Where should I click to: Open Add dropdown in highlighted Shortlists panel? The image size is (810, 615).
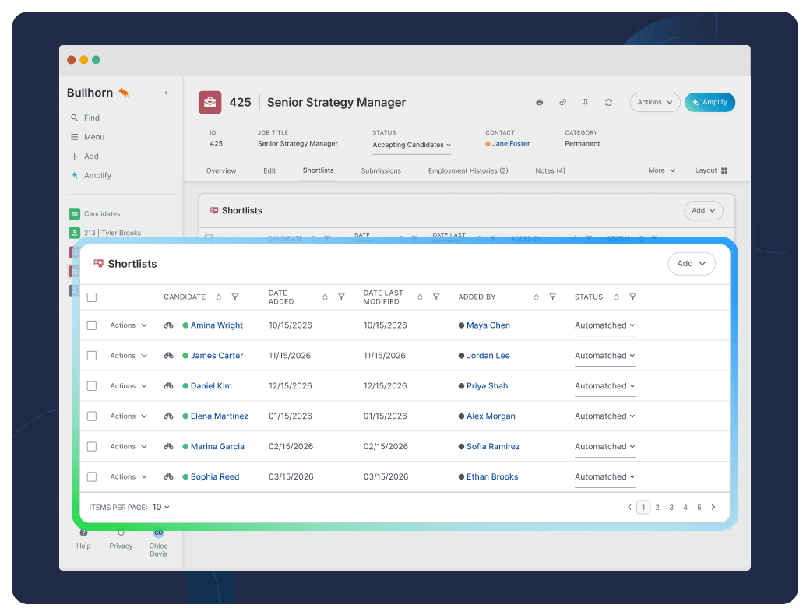coord(691,264)
